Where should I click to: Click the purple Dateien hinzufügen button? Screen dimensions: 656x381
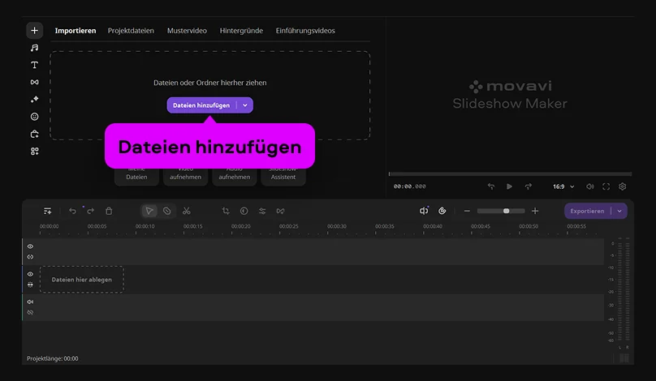201,105
